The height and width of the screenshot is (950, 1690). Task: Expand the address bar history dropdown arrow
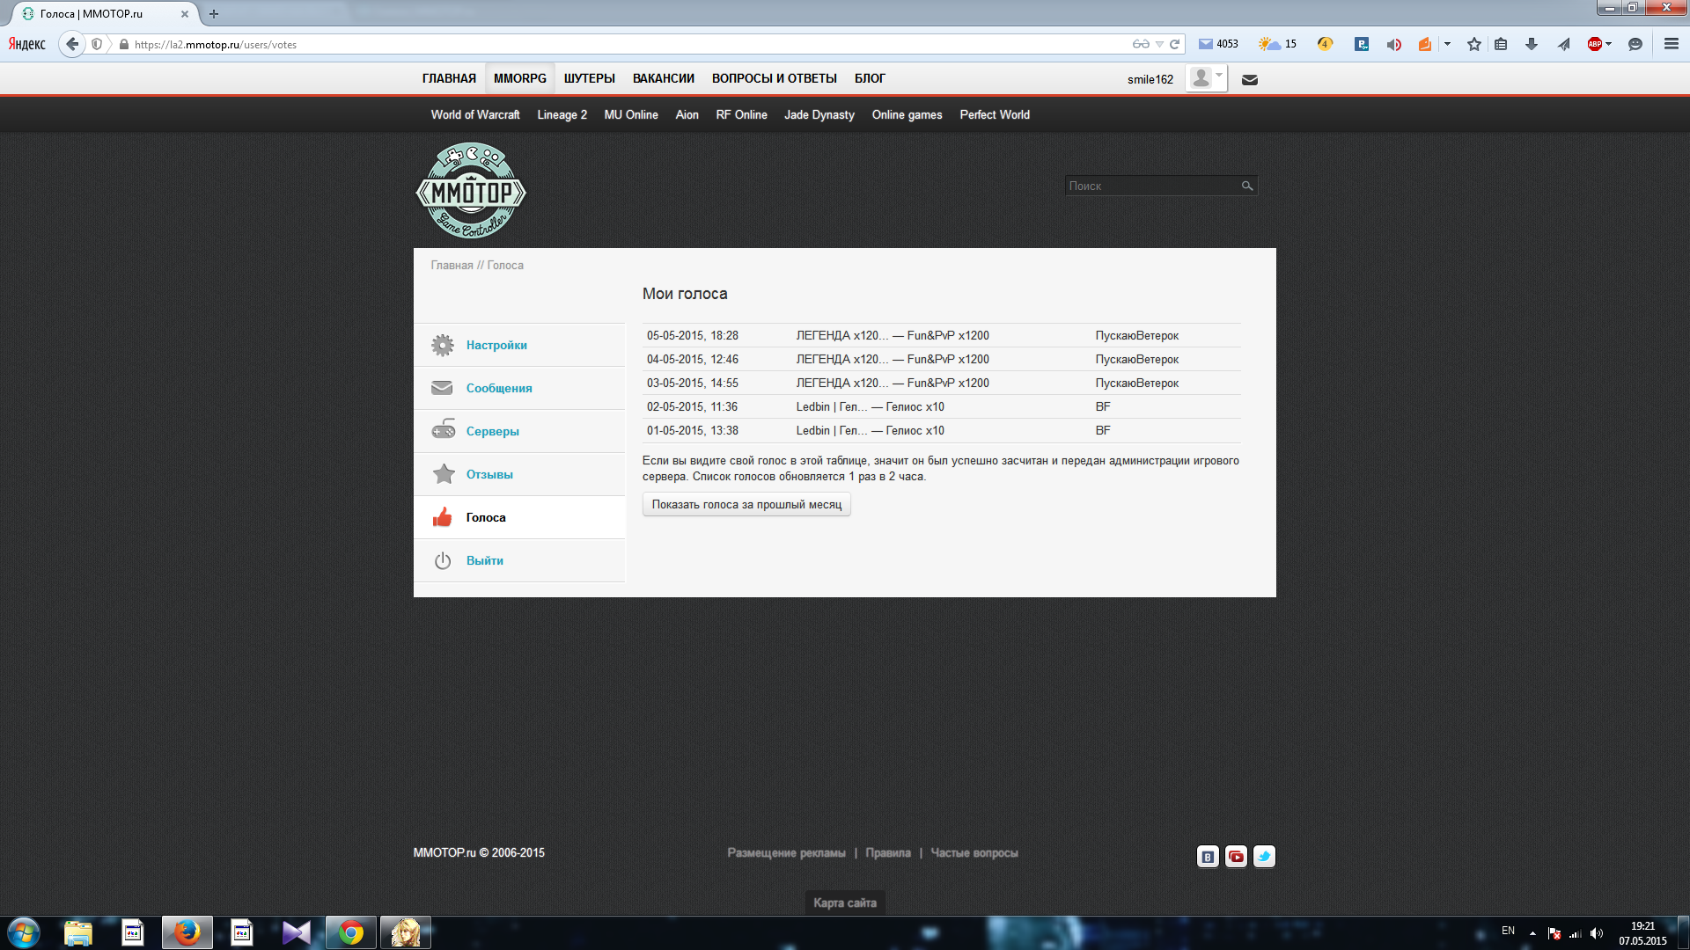click(x=1159, y=44)
